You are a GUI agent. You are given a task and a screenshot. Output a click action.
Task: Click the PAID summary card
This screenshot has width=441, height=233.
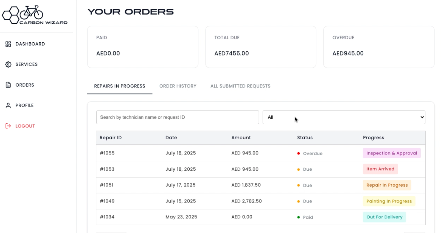pyautogui.click(x=143, y=47)
